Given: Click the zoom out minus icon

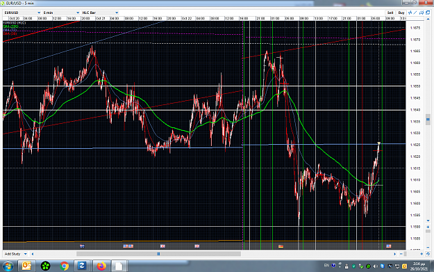Looking at the screenshot, I should coord(401,254).
